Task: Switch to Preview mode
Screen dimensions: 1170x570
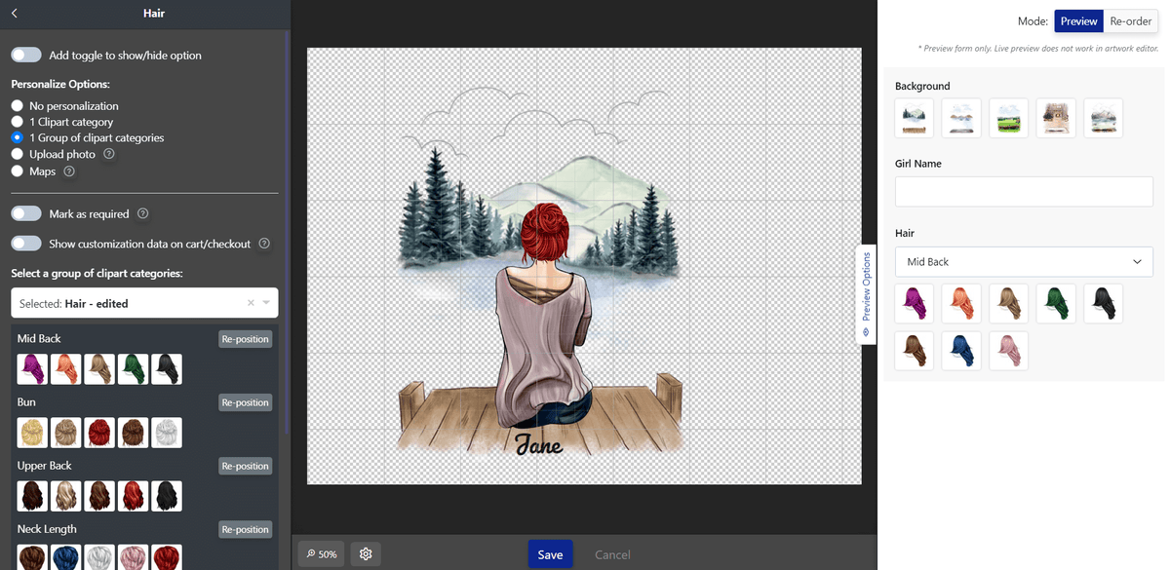Action: (1078, 21)
